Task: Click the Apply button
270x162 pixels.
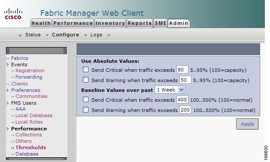Action: coord(247,124)
